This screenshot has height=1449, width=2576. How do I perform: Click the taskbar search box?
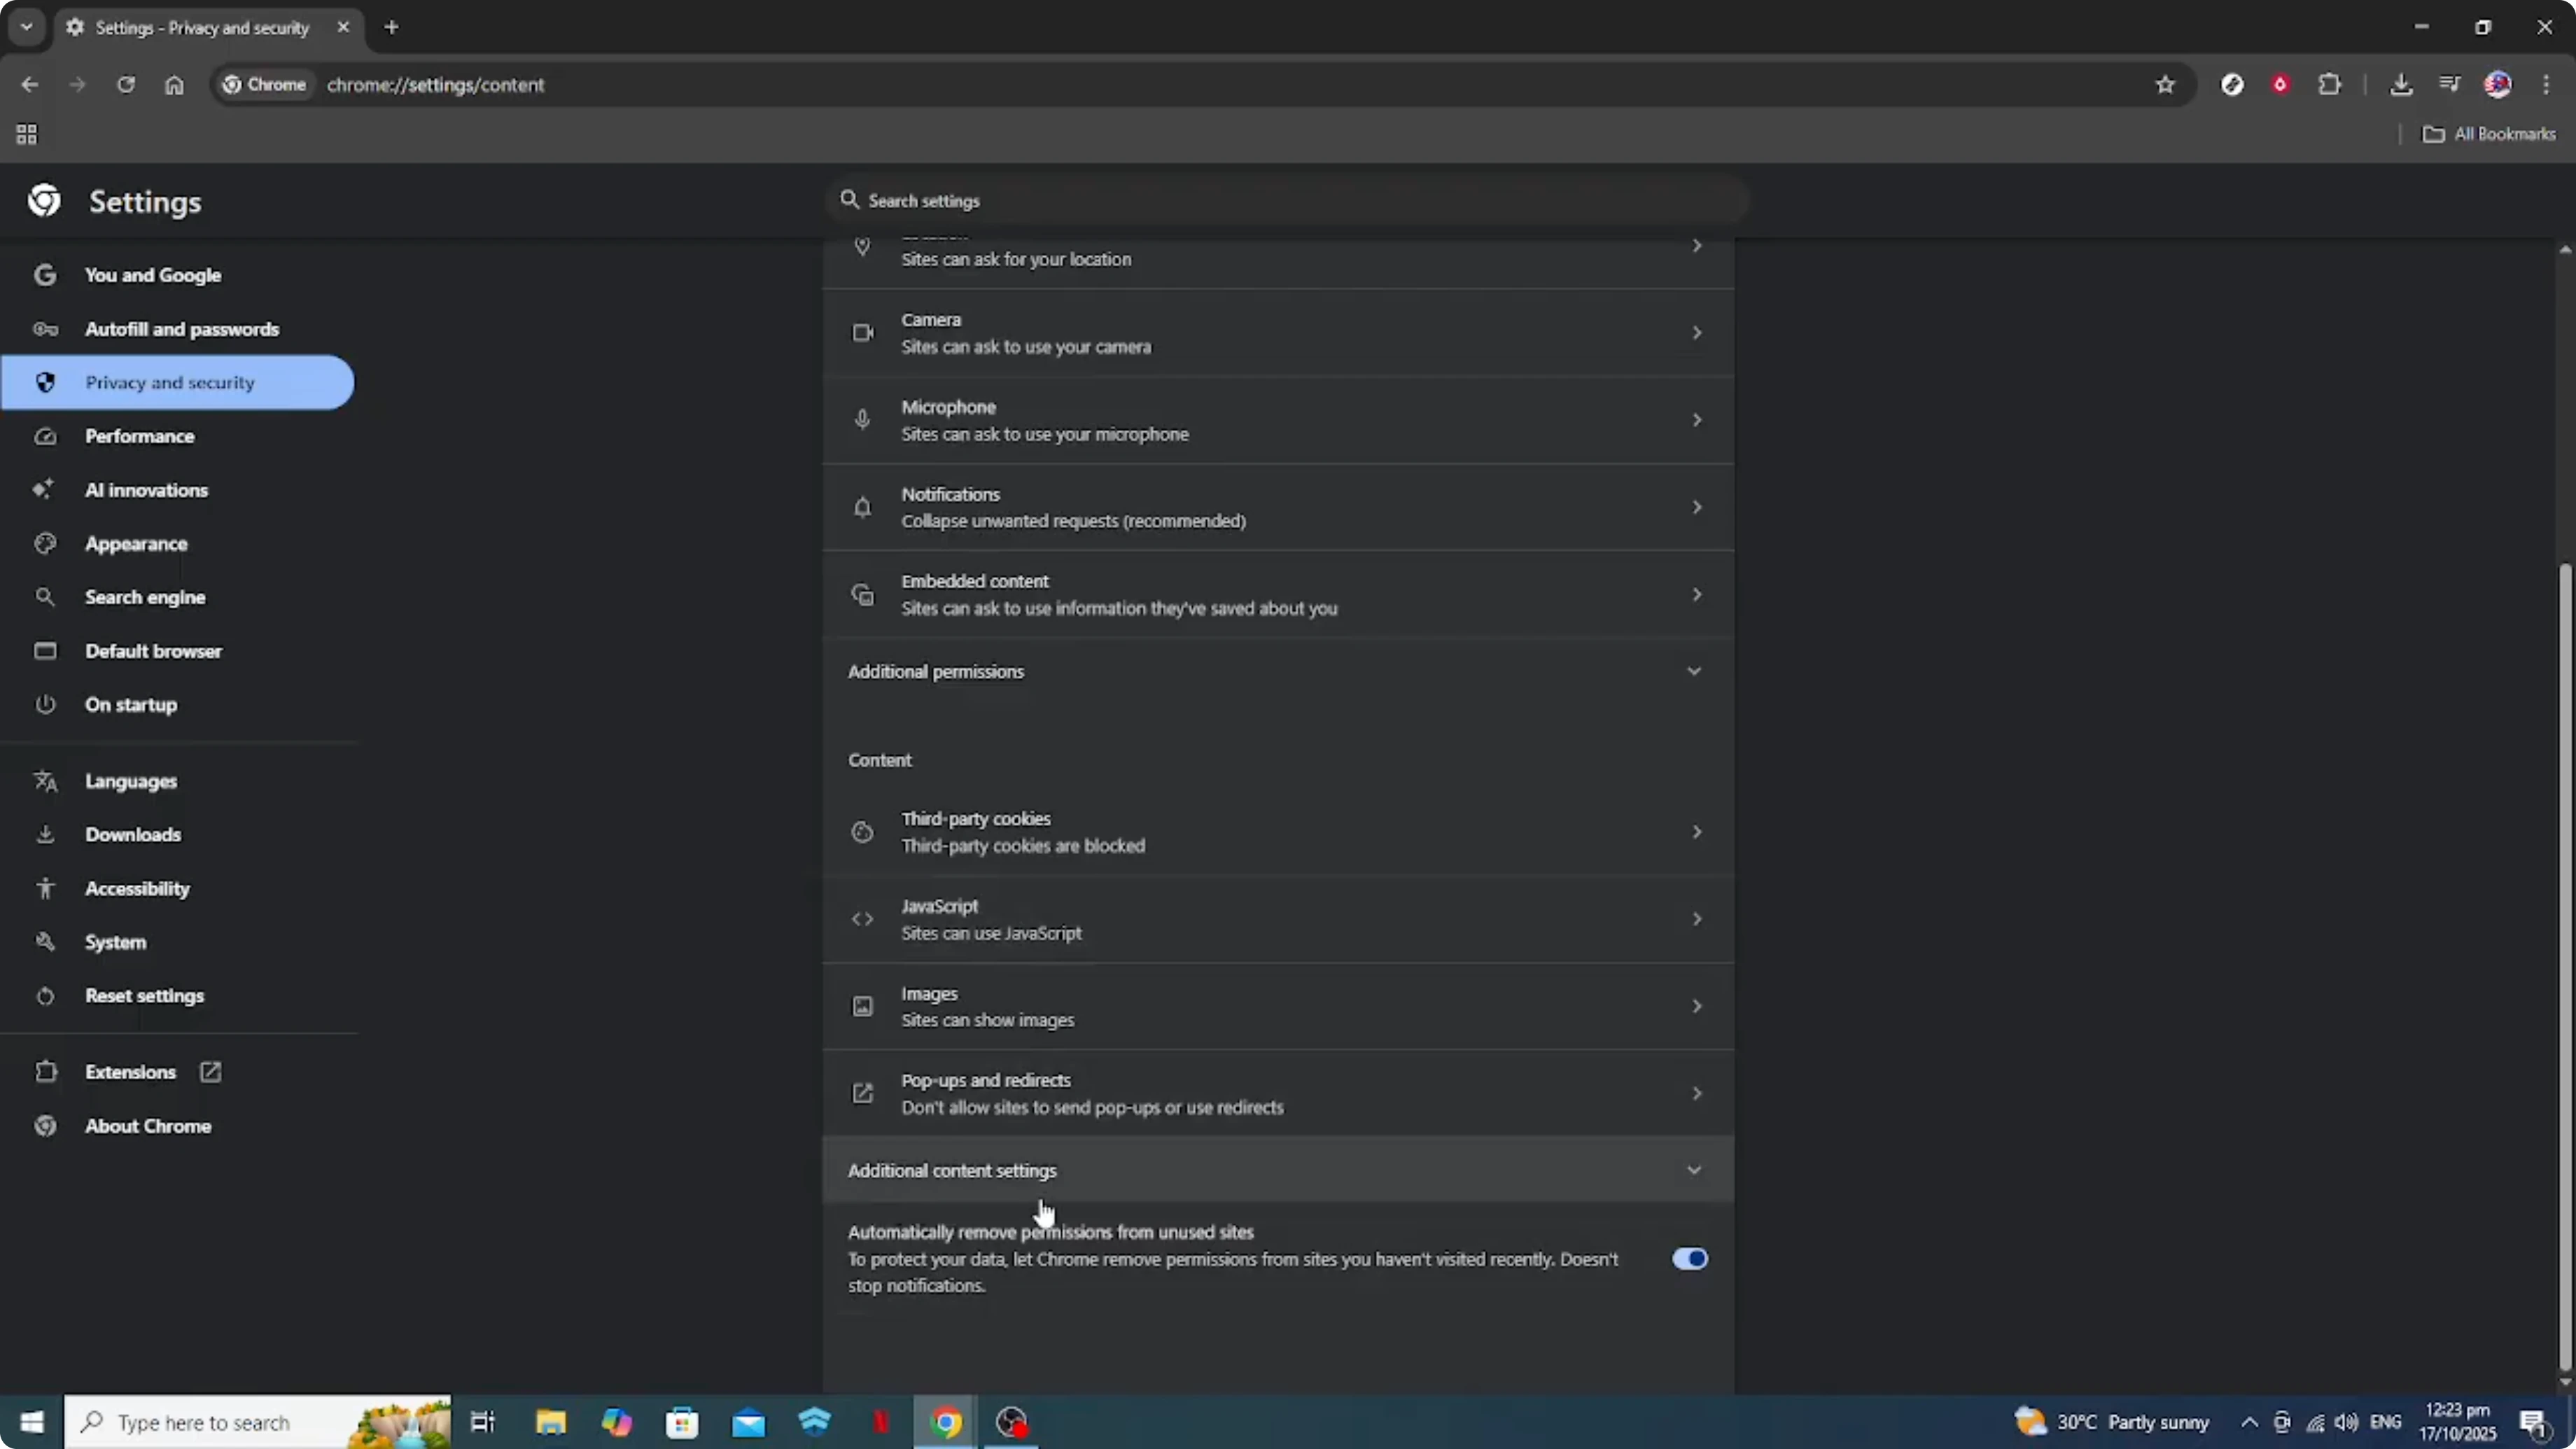(x=258, y=1422)
